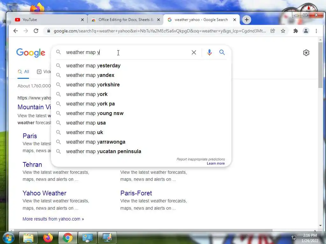
Task: Select the Chrome taskbar button
Action: 68,238
